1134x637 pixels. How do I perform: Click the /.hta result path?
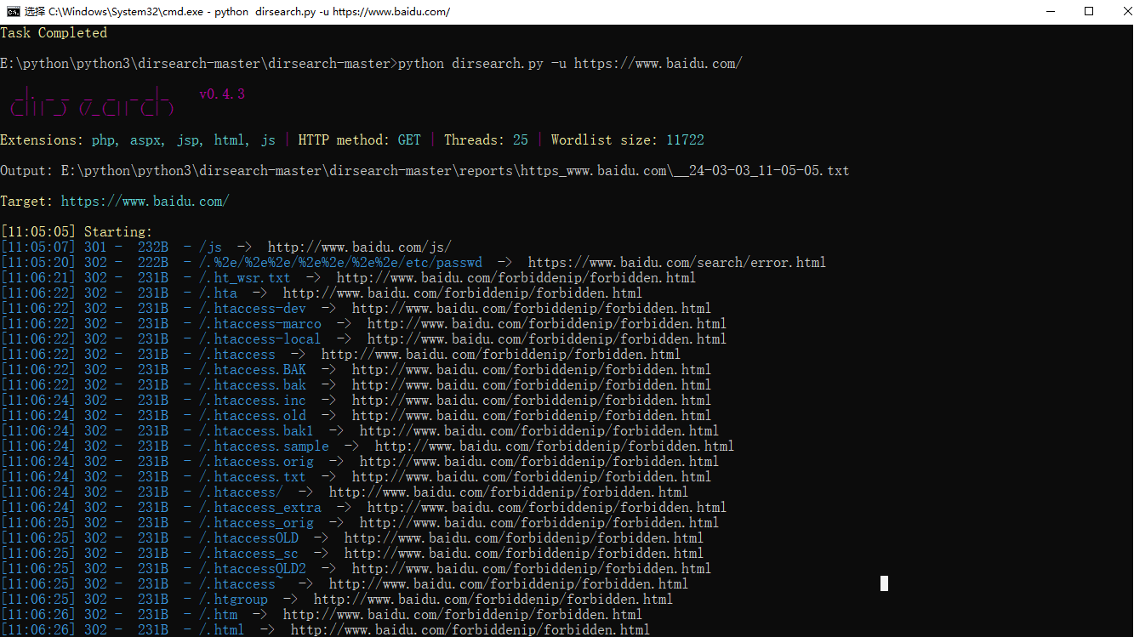(x=219, y=293)
